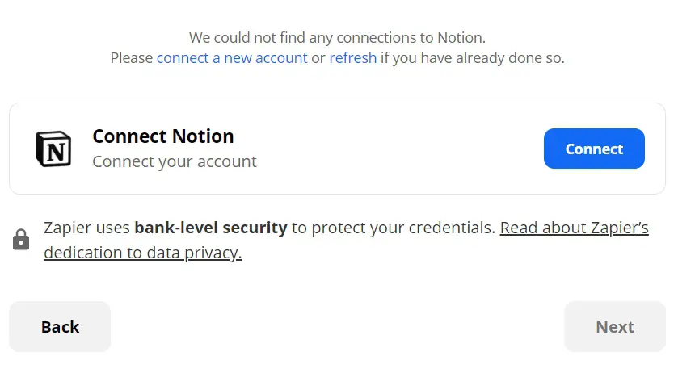Click the 'Connect your account' subtitle
Image resolution: width=695 pixels, height=377 pixels.
[175, 161]
